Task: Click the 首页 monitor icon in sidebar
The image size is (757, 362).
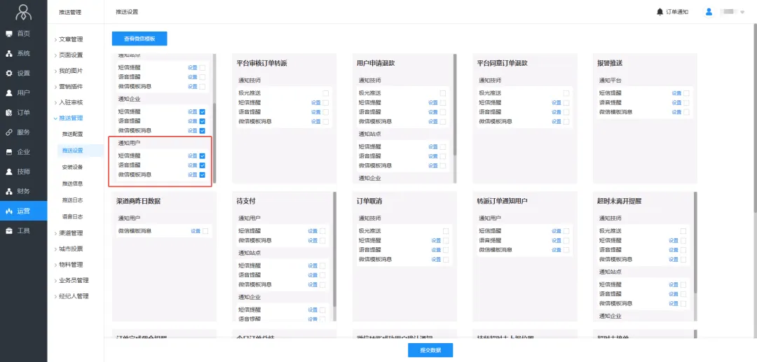Action: (x=9, y=34)
